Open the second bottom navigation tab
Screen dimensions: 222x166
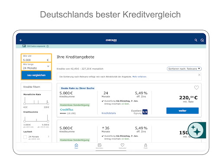pos(99,146)
